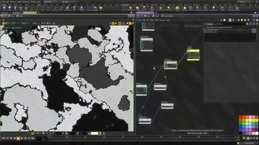Open the network editor Tools menu

click(x=157, y=20)
